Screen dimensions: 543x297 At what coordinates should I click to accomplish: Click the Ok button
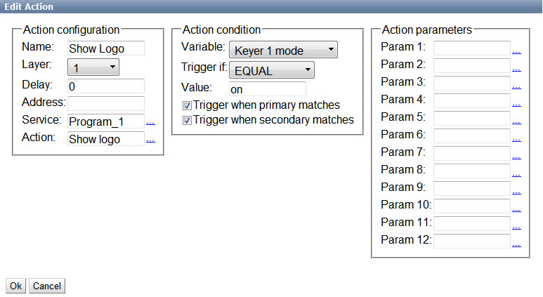16,286
